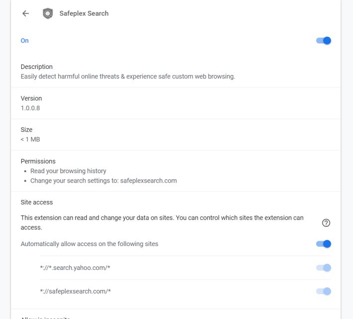Click the *://safeplexsearch.com/* site pattern
The height and width of the screenshot is (319, 353).
pyautogui.click(x=75, y=291)
